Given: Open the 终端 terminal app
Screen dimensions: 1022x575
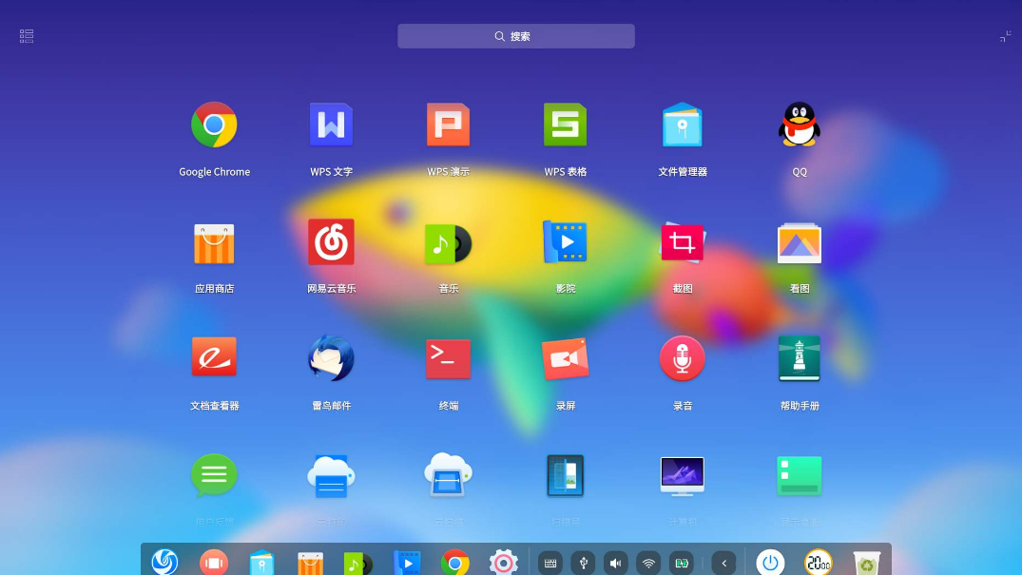Looking at the screenshot, I should [448, 359].
